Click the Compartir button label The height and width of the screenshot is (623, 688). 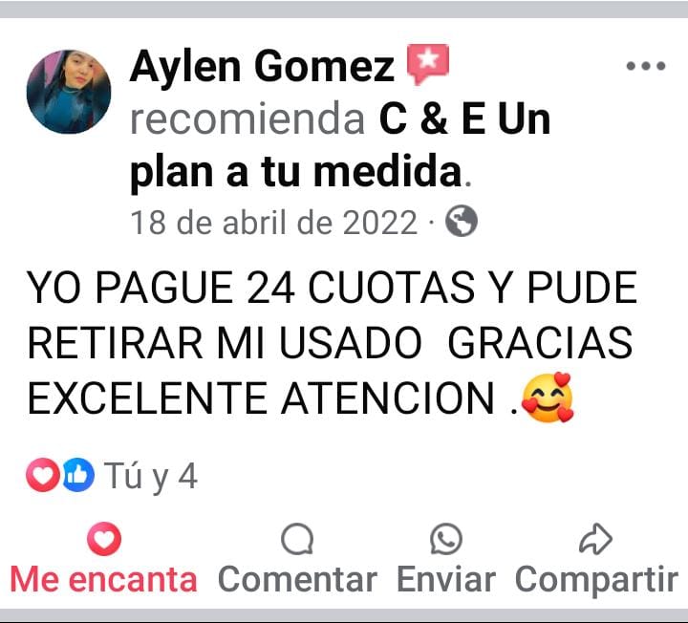coord(596,581)
